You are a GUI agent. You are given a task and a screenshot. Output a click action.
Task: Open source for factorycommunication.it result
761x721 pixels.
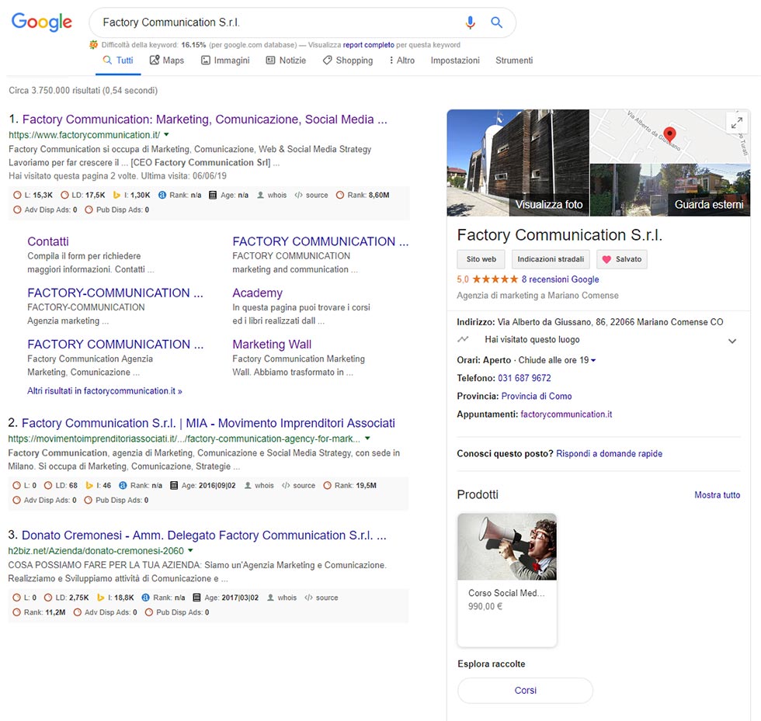click(x=311, y=195)
